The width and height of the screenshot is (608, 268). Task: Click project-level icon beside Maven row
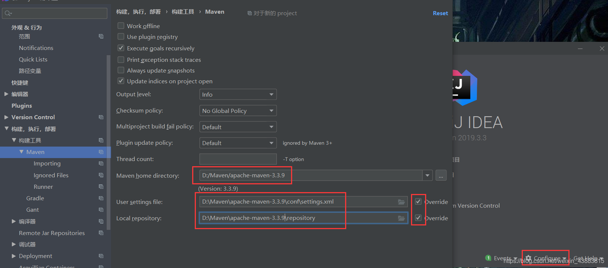click(101, 152)
